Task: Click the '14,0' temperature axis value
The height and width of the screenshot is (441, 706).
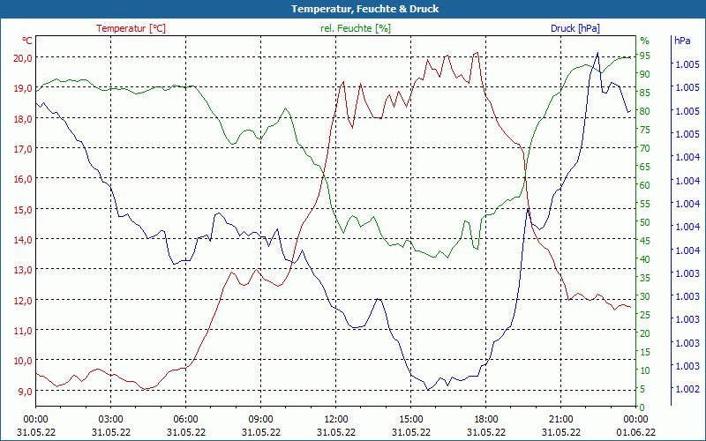Action: 23,239
